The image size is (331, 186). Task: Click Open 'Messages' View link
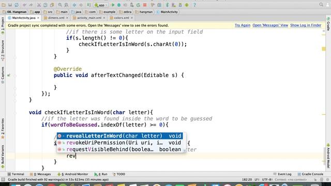[x=270, y=25]
